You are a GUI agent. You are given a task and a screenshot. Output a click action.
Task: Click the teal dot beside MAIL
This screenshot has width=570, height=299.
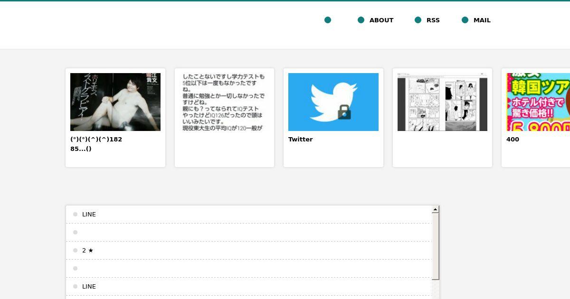point(465,20)
